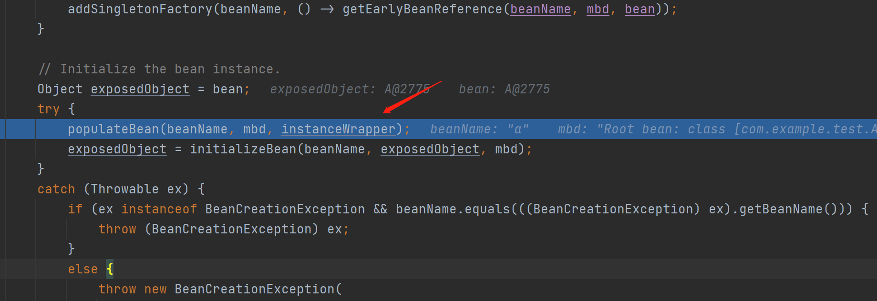Screen dimensions: 877x301
Task: Click the addSingletonFactory method call
Action: coord(140,9)
